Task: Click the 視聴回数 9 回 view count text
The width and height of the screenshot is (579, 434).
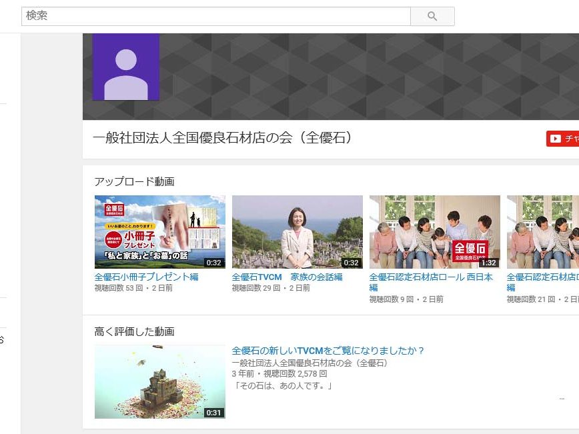Action: click(391, 299)
